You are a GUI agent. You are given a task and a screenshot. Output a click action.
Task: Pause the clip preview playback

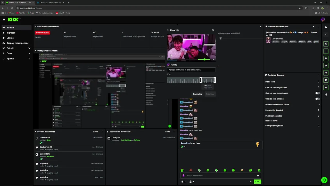(169, 59)
